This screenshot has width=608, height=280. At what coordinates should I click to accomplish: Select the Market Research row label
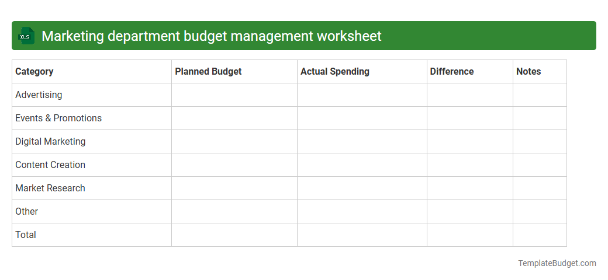click(50, 188)
